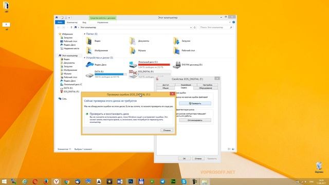Close the Проверка ошибок dialog
329x185 pixels.
[x=172, y=94]
